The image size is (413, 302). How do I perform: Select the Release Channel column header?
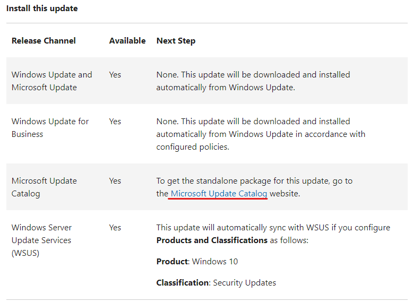[x=44, y=41]
